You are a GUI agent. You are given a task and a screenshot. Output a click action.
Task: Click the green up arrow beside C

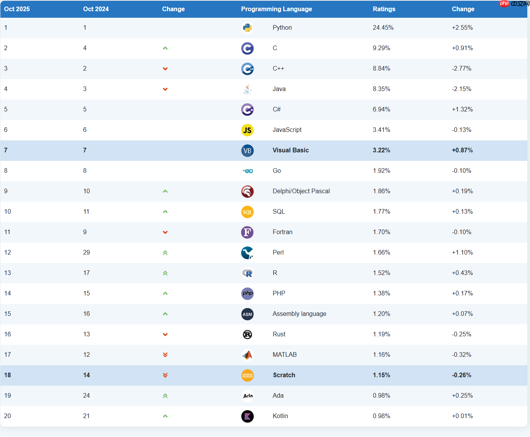[165, 48]
